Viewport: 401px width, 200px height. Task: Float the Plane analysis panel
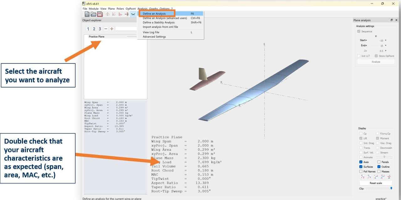[392, 20]
